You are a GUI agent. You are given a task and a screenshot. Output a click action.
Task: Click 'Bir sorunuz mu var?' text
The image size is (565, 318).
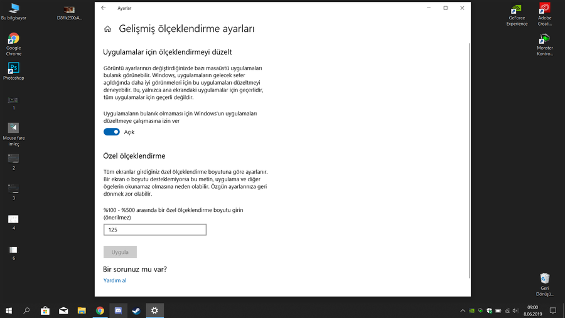(x=135, y=269)
